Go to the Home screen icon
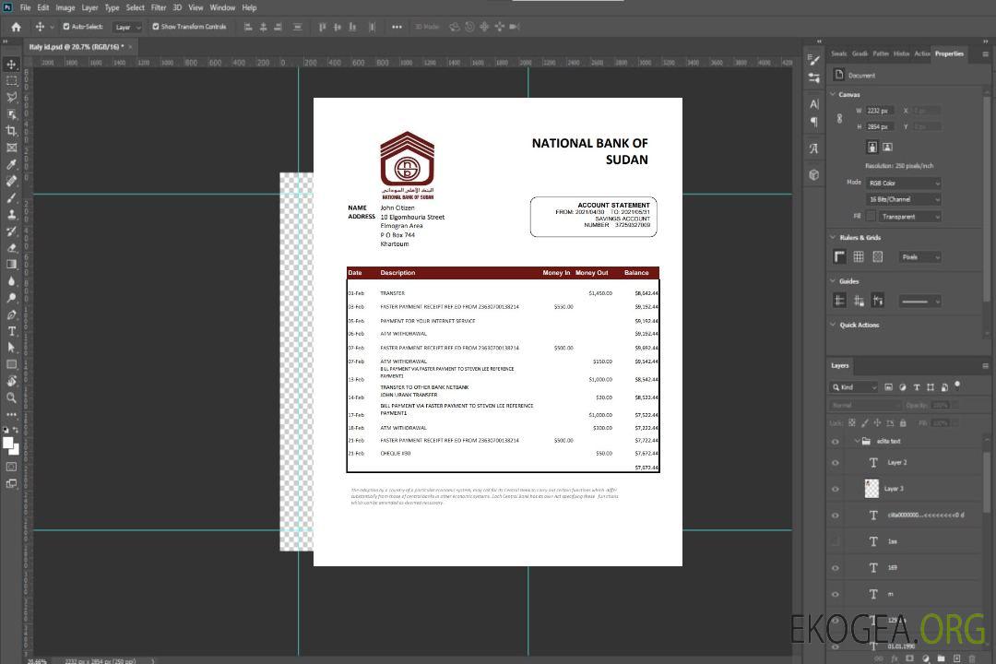 tap(16, 27)
